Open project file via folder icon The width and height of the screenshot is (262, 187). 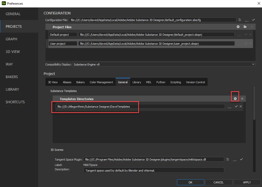pyautogui.click(x=245, y=27)
